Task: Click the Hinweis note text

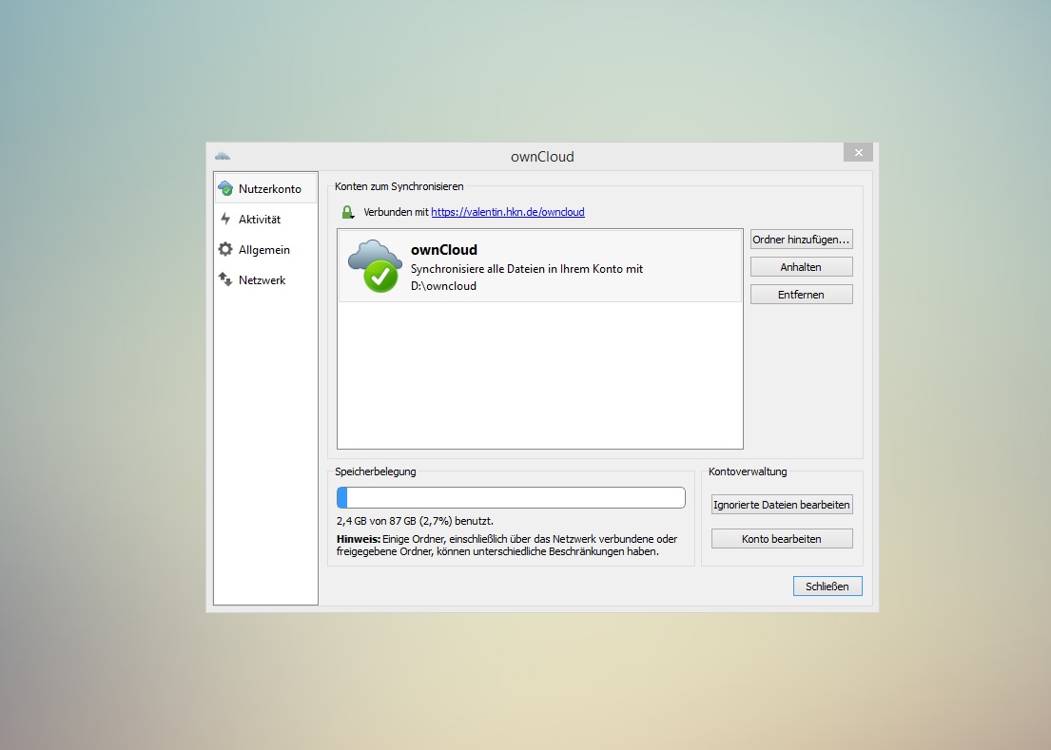Action: [507, 545]
